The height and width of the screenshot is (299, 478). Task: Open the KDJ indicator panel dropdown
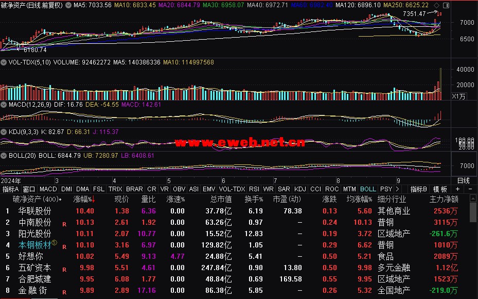(x=4, y=132)
